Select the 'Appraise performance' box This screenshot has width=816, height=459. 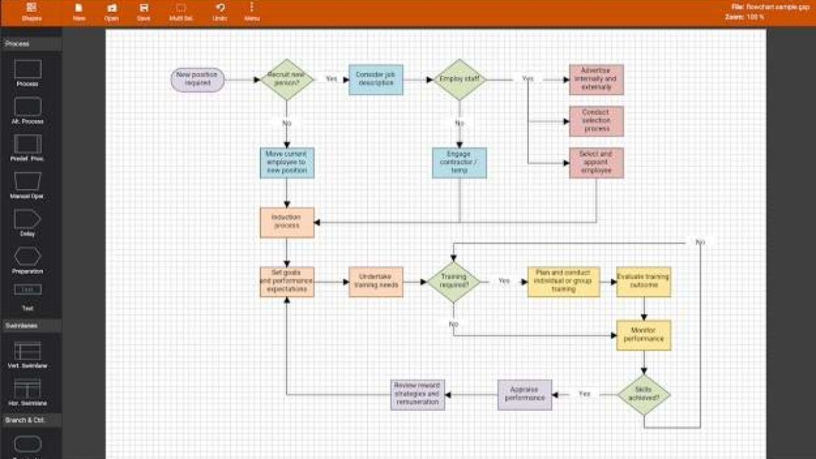(525, 395)
